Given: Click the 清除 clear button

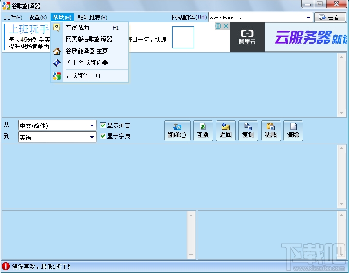Looking at the screenshot, I should click(x=293, y=131).
